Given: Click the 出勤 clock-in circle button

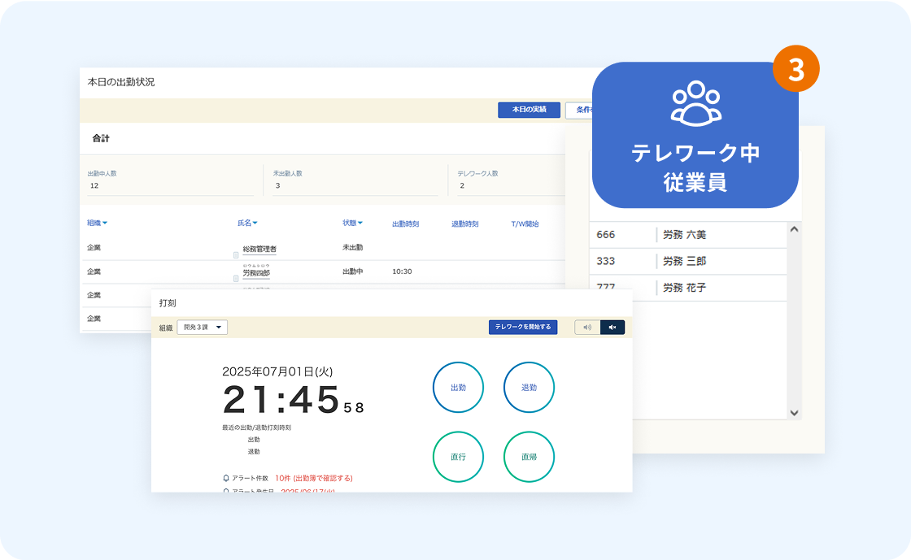Looking at the screenshot, I should (x=458, y=388).
